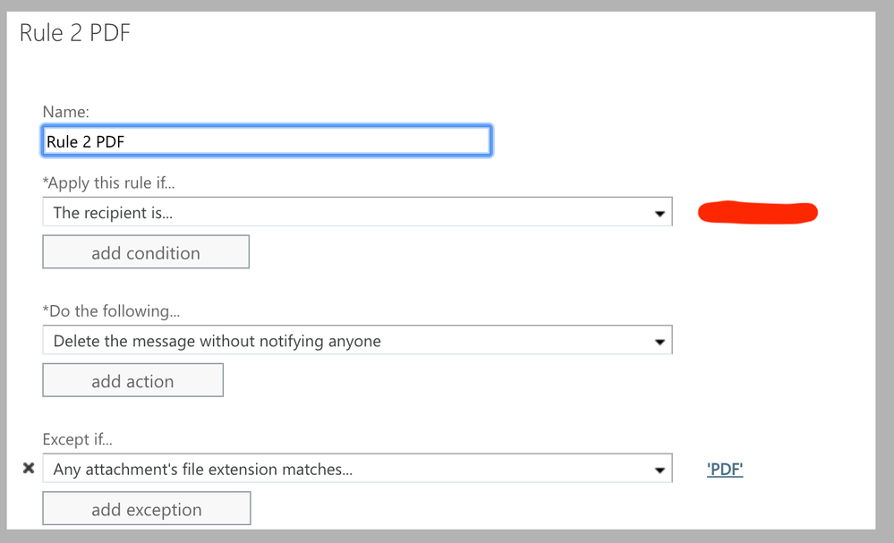Click the gray backdrop right of the dialog

click(885, 268)
